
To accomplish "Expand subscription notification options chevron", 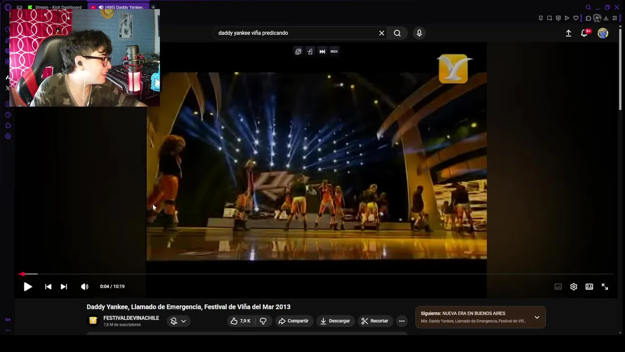I will click(183, 321).
